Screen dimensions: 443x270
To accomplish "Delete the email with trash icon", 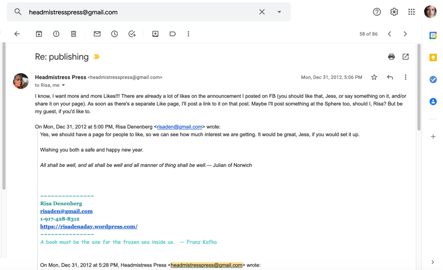I will click(x=74, y=34).
